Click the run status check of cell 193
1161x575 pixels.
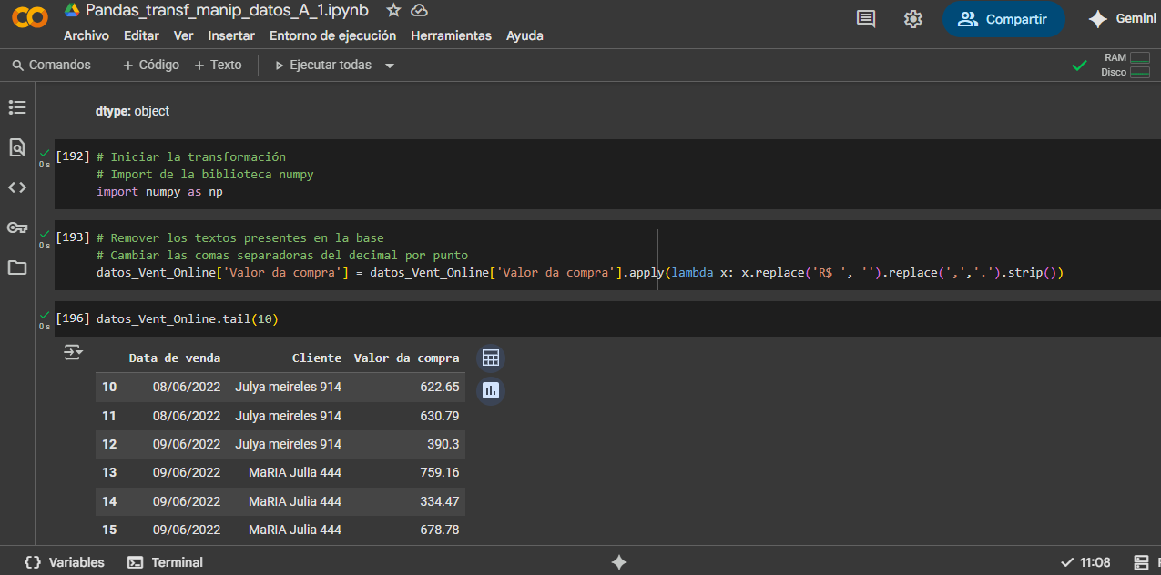click(x=44, y=234)
